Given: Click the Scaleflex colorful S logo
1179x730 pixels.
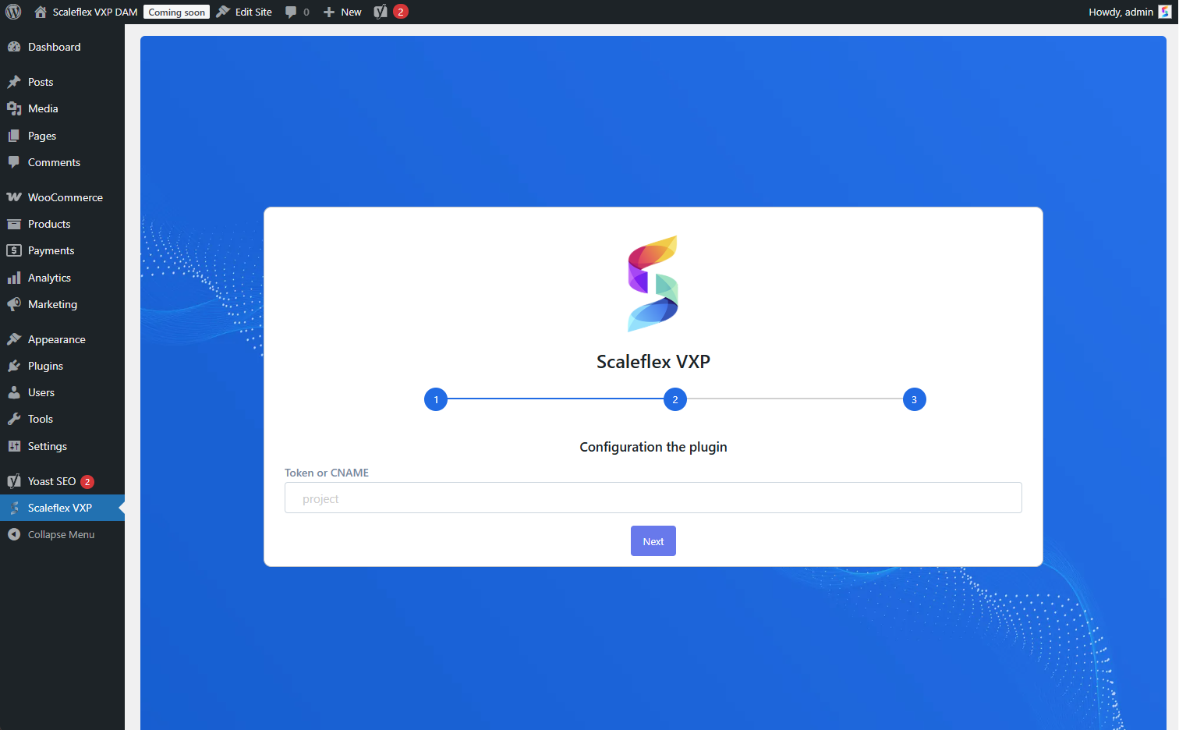Looking at the screenshot, I should 653,284.
